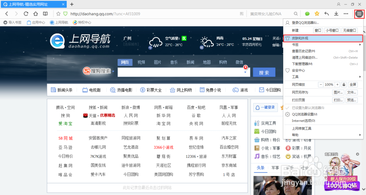Open 特权中心 from the bookmarks bar

point(82,22)
